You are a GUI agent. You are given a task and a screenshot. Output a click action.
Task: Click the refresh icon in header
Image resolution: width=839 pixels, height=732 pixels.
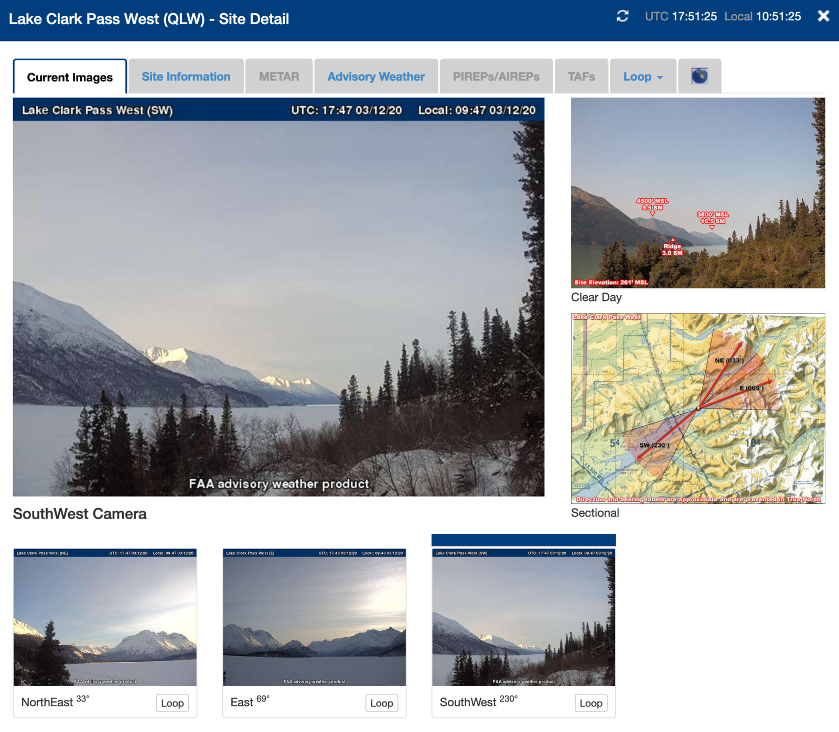pos(622,16)
